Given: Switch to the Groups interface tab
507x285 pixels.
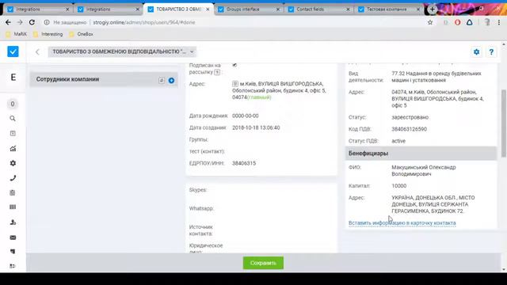Looking at the screenshot, I should (248, 9).
